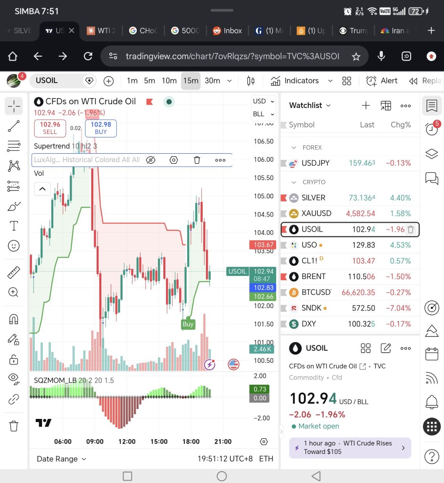444x483 pixels.
Task: Select the BRENT watchlist row
Action: click(x=350, y=276)
